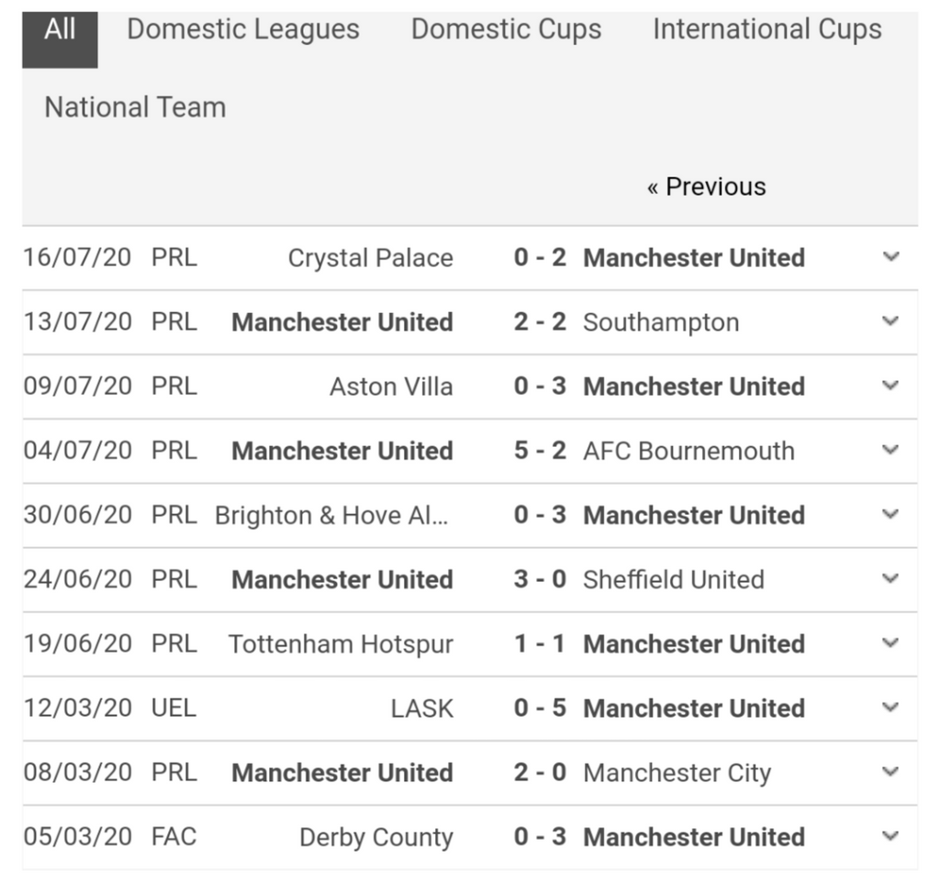Expand the LASK match chevron
This screenshot has height=884, width=940.
890,707
